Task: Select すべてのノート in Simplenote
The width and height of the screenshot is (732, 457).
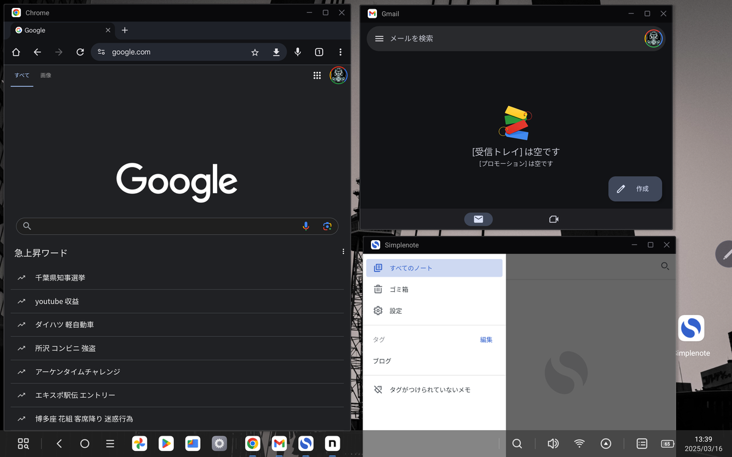Action: (434, 268)
